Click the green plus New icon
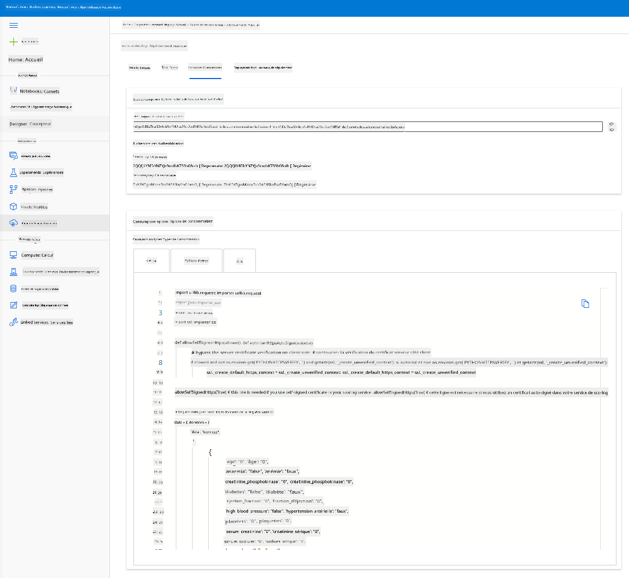 [x=14, y=42]
